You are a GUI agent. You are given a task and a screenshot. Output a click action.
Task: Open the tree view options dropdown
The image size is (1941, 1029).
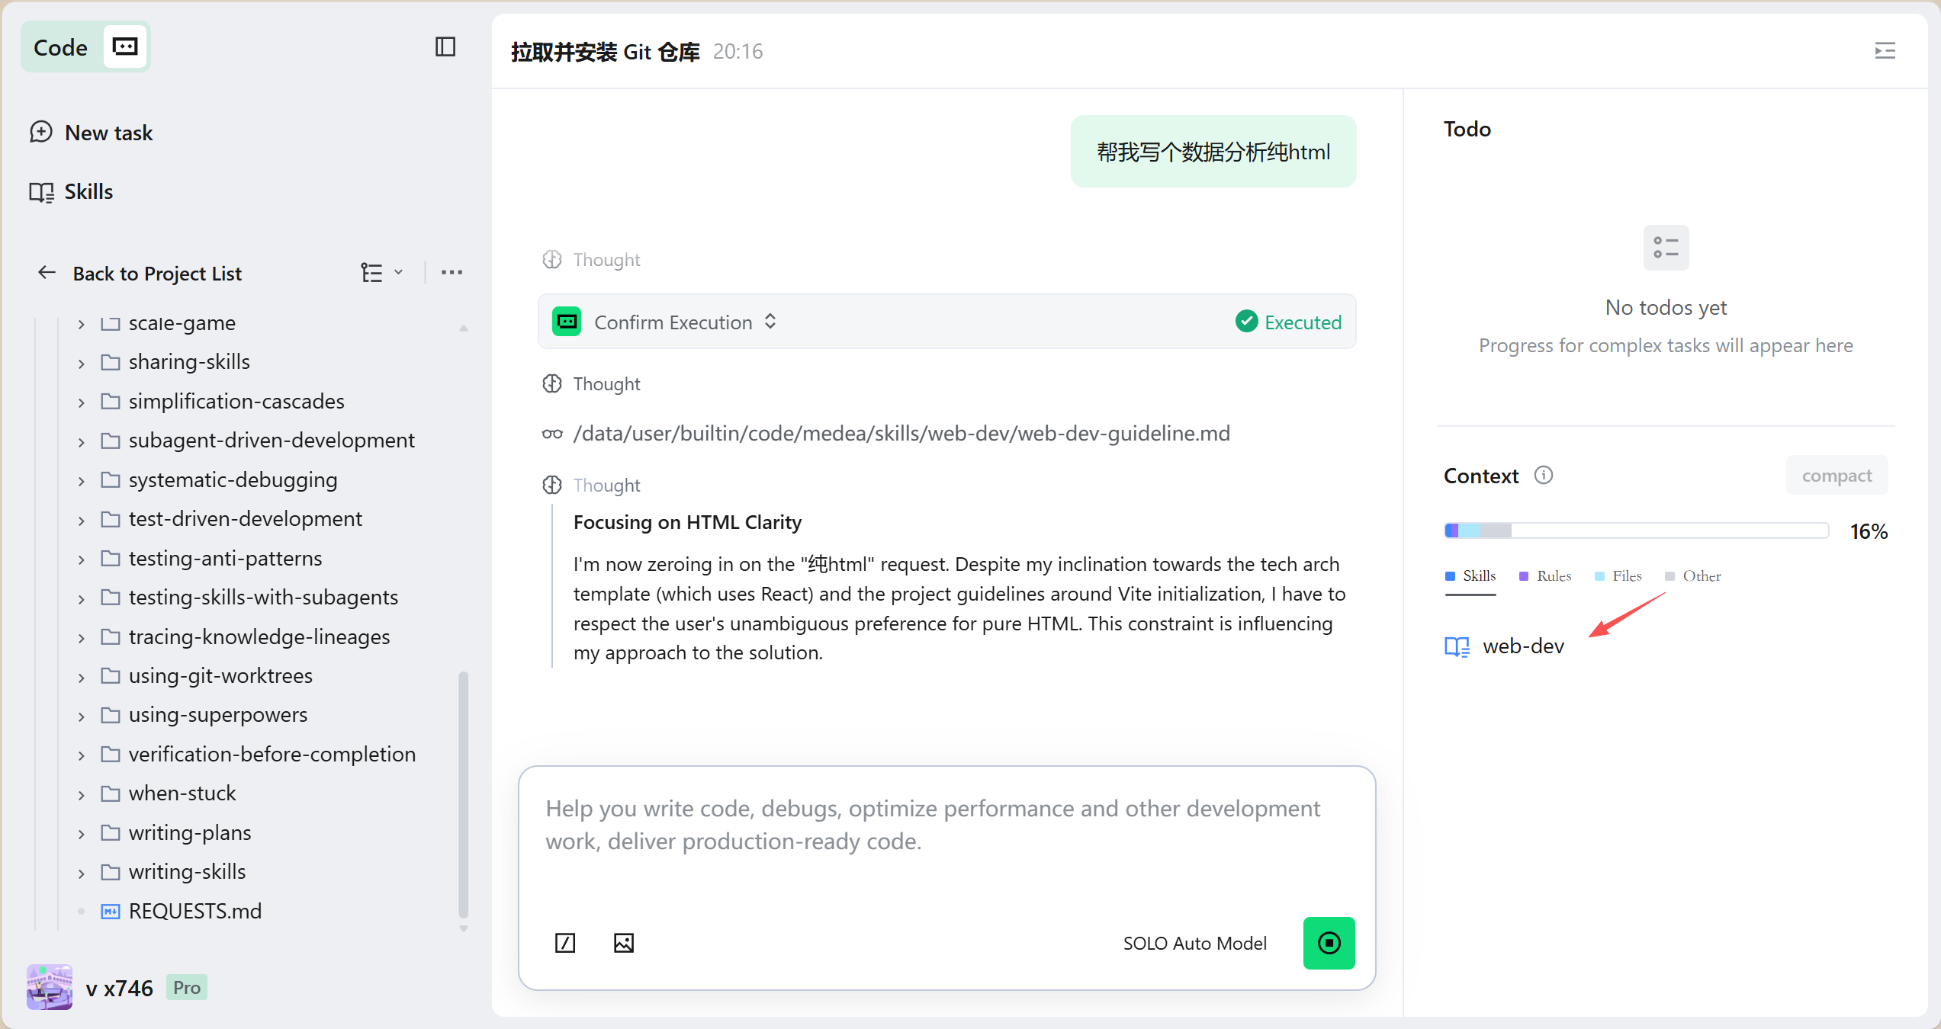coord(381,273)
